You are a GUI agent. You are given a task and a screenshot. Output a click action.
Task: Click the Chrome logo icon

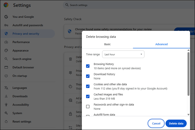pos(6,5)
